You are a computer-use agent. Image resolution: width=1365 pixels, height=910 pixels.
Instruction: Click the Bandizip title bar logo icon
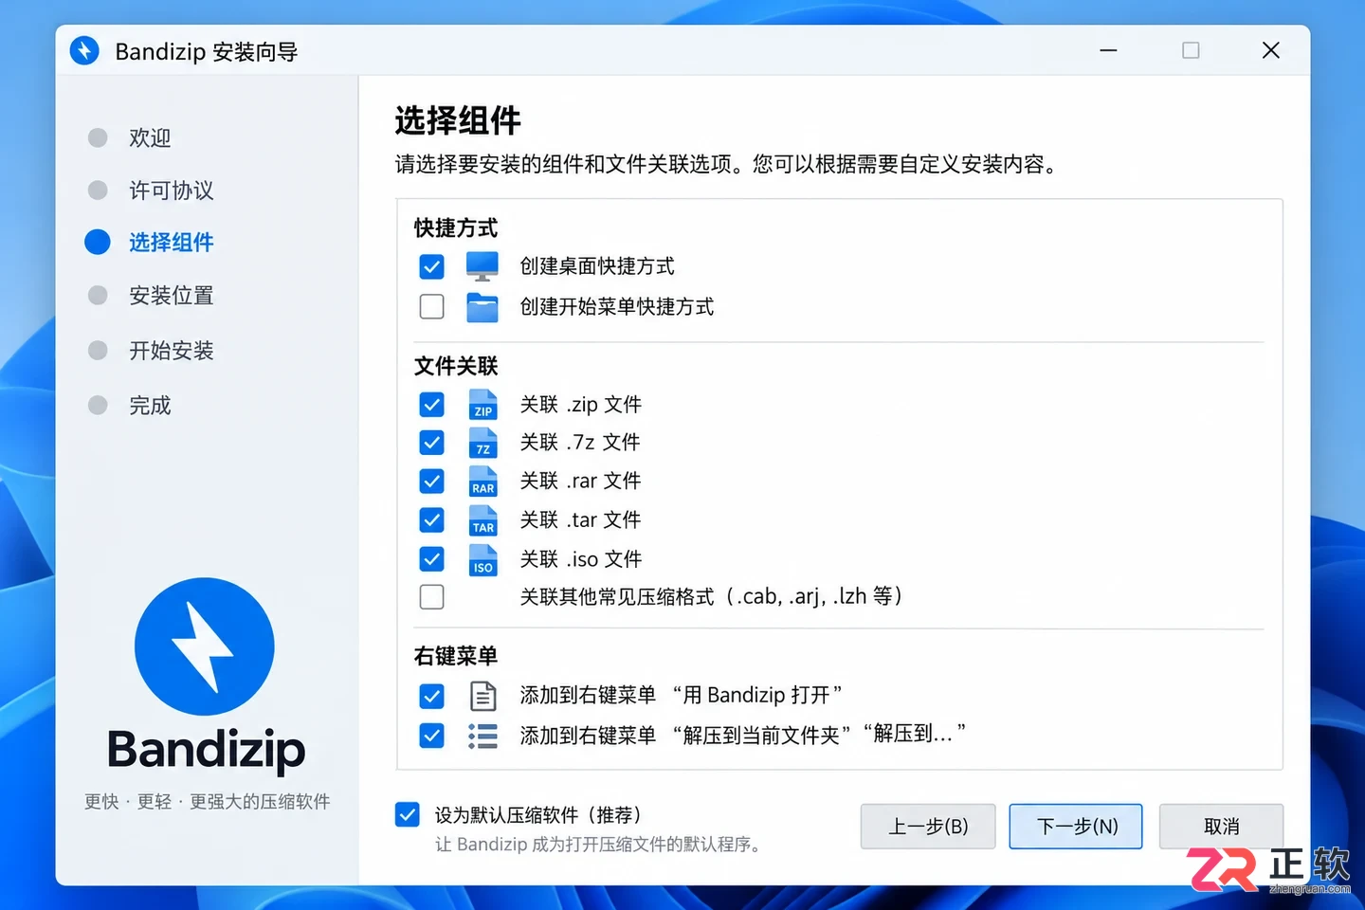pyautogui.click(x=84, y=50)
